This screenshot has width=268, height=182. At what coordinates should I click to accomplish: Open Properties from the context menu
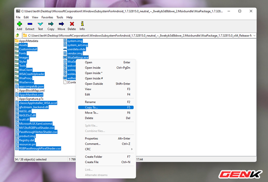(106, 139)
